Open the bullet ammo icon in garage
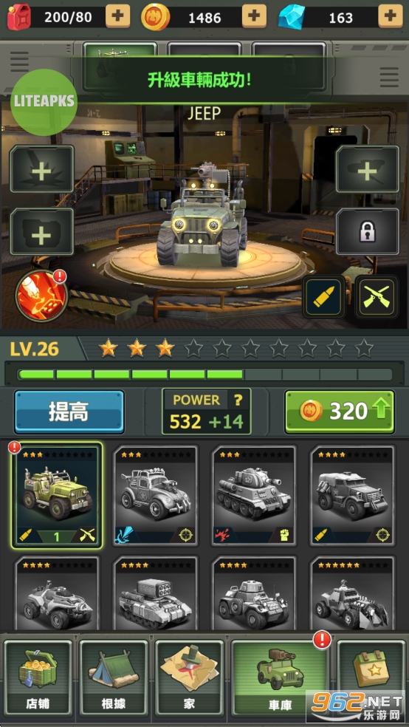Viewport: 409px width, 727px height. [x=324, y=297]
